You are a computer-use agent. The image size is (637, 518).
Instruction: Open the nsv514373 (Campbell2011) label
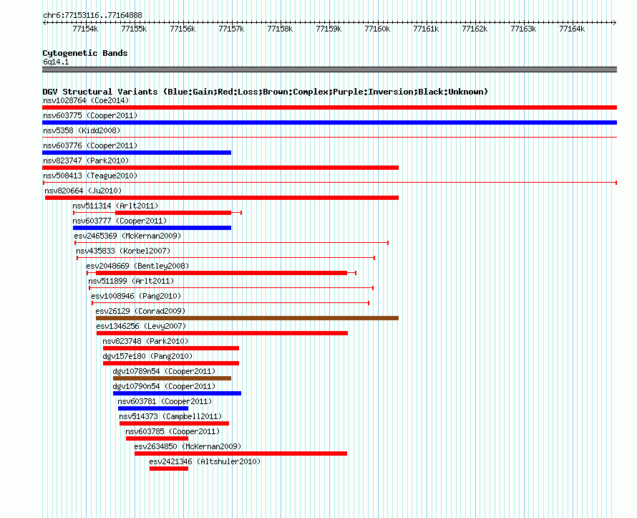(x=170, y=416)
